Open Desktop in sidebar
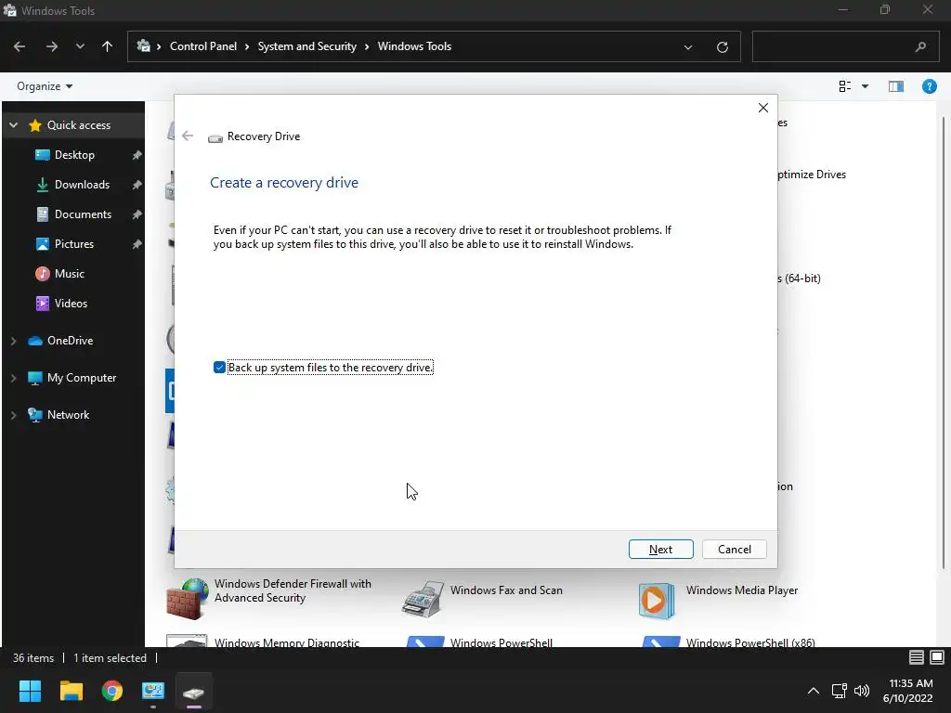Screen dimensions: 951x713 [74, 155]
